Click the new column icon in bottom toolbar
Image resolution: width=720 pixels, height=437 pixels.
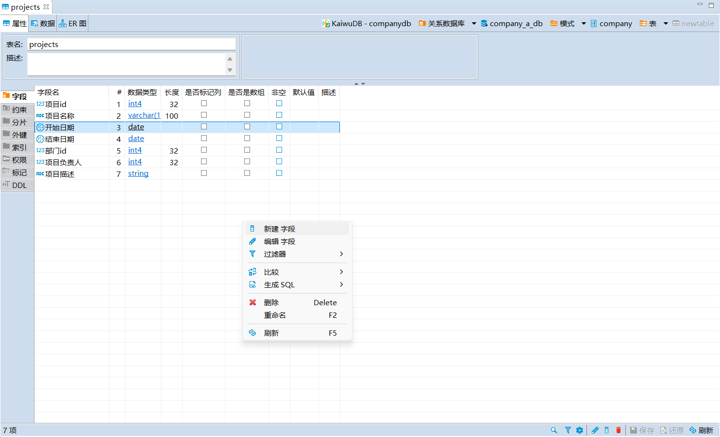click(606, 430)
